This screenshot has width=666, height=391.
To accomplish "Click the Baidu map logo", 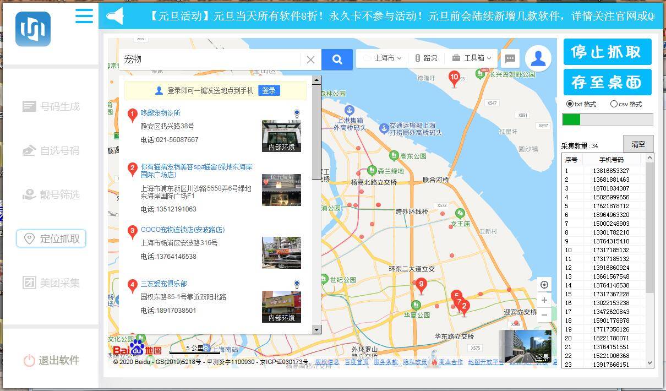I will coord(138,349).
